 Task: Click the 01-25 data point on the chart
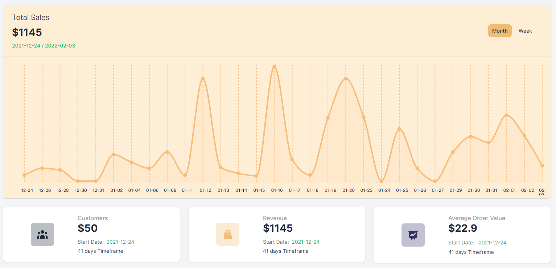pos(399,129)
